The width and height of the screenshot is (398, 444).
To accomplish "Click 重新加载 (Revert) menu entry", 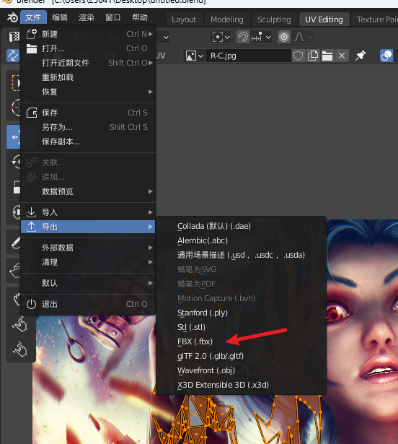I will 88,77.
